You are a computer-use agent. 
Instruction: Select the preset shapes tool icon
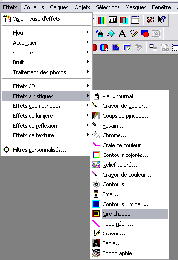[x=145, y=34]
